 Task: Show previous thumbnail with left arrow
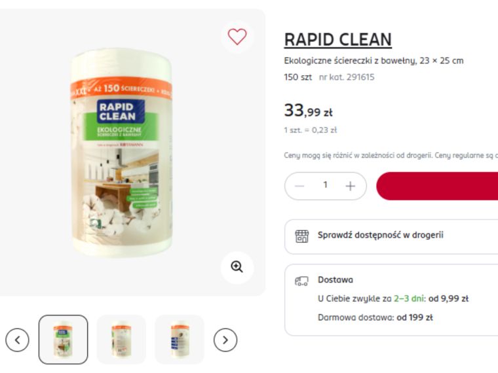[17, 340]
